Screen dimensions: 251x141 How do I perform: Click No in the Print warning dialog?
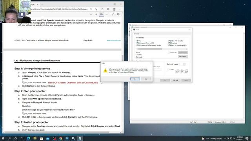[x=146, y=79]
